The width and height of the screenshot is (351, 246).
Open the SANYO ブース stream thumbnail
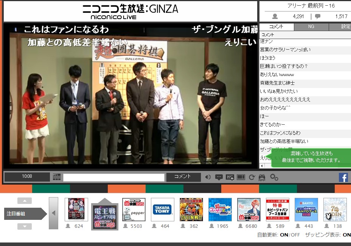tap(306, 210)
